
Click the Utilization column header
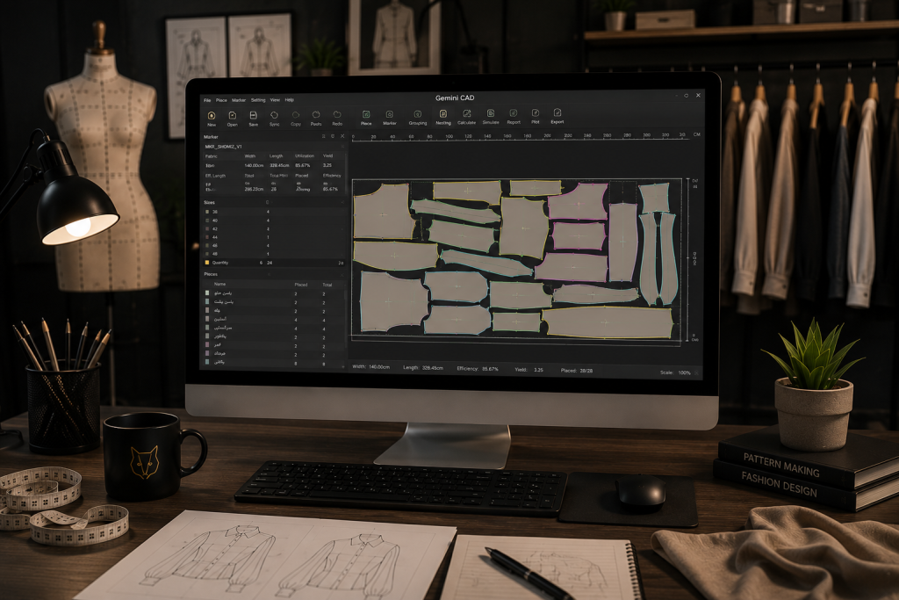pos(305,156)
